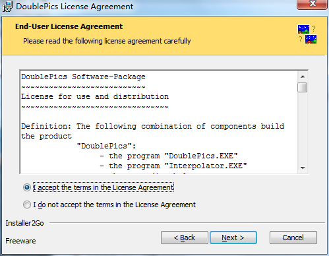Select "I do not accept the terms" option
This screenshot has height=256, width=329.
coord(27,205)
